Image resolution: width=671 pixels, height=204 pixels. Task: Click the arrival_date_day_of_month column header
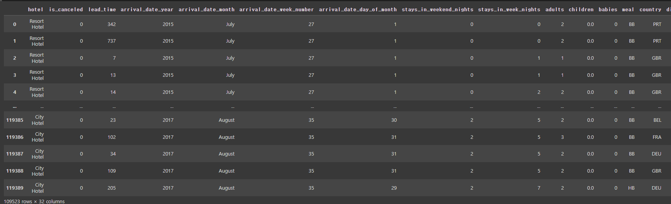(358, 9)
